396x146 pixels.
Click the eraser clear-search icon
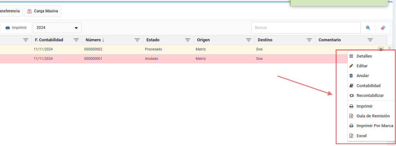click(383, 28)
